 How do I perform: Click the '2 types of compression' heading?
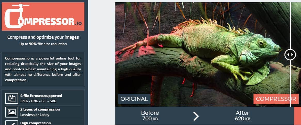click(40, 110)
